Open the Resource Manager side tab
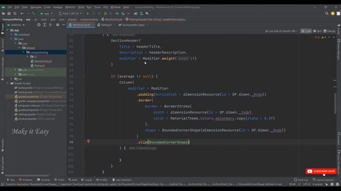Viewport: 341px width, 191px height. [x=2, y=68]
